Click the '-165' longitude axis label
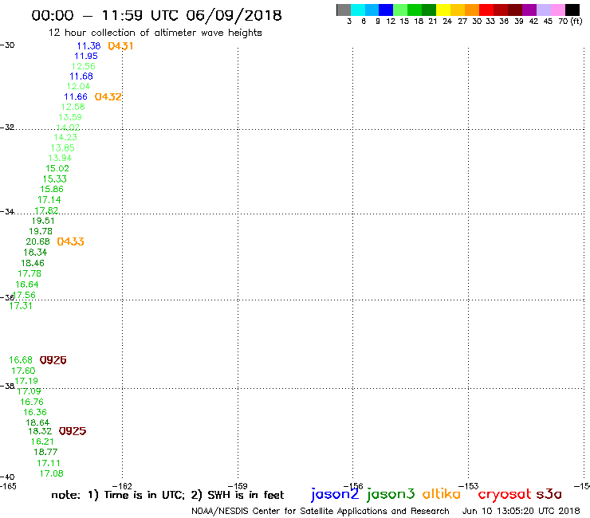The image size is (590, 518). coord(8,486)
